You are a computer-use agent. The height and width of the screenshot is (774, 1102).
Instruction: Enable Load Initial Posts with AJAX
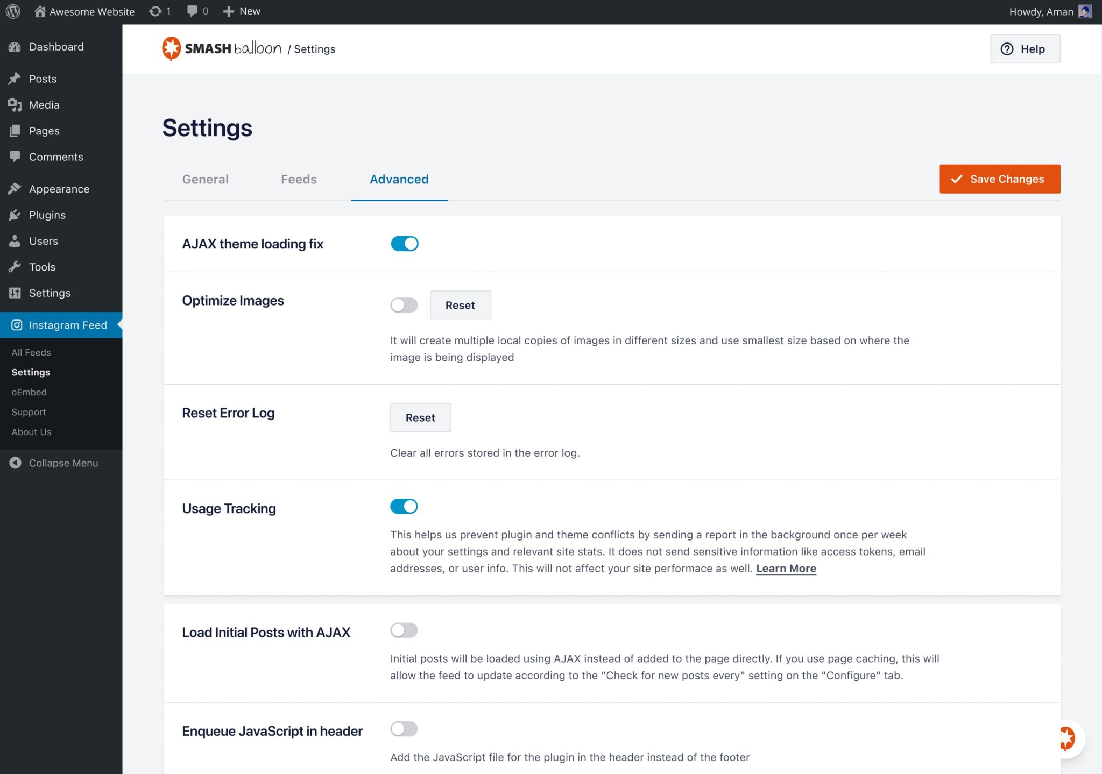[x=404, y=630]
